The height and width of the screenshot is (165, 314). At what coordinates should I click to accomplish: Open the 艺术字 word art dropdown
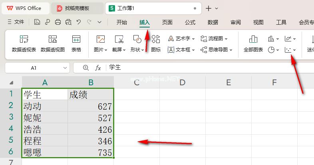(x=193, y=39)
